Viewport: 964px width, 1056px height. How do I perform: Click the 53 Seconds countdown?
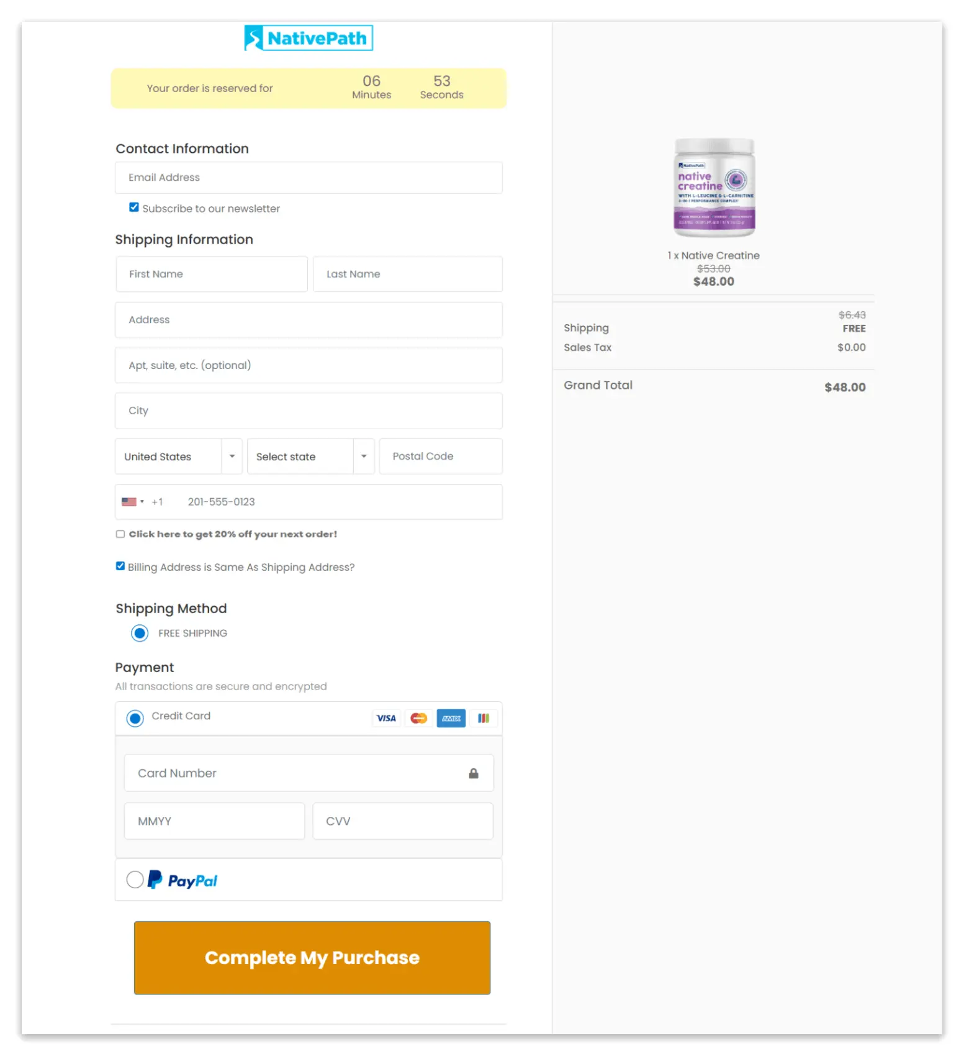tap(442, 88)
